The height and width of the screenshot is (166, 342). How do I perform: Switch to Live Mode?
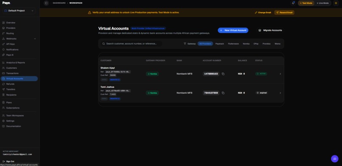coord(322,3)
